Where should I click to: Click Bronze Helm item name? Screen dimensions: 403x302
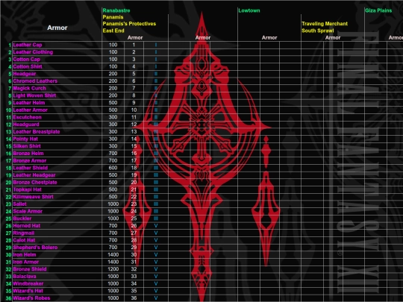(28, 154)
